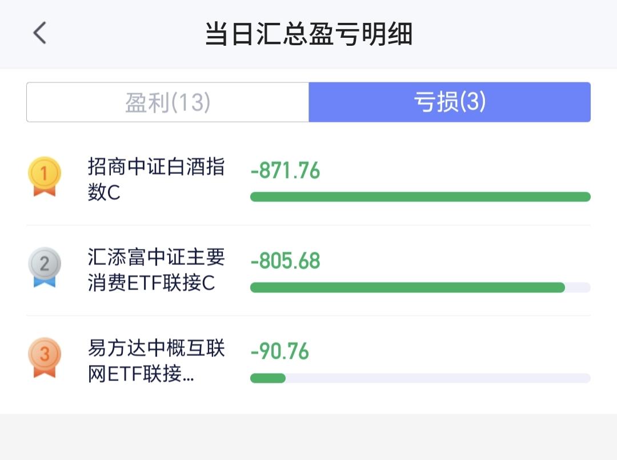Viewport: 617px width, 460px height.
Task: Click the truncated 网ETF联接... text line
Action: pos(141,373)
